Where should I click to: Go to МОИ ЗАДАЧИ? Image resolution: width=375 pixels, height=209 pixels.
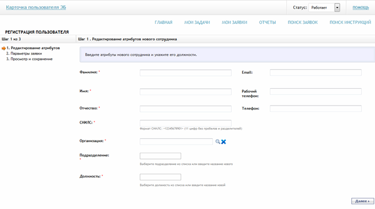(x=197, y=22)
